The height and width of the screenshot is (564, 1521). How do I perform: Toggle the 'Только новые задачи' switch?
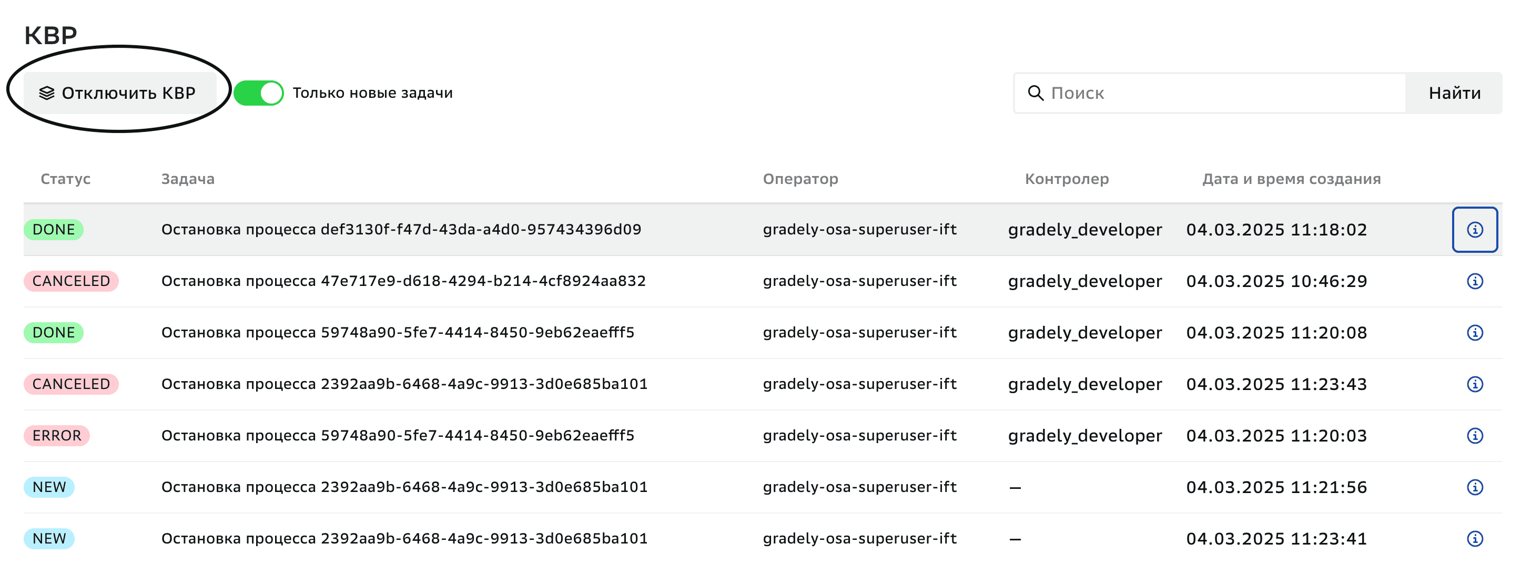tap(259, 93)
